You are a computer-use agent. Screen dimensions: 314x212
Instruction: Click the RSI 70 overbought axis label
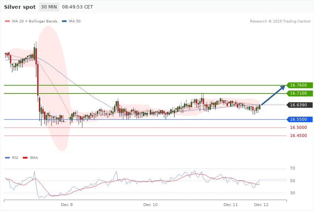(293, 169)
